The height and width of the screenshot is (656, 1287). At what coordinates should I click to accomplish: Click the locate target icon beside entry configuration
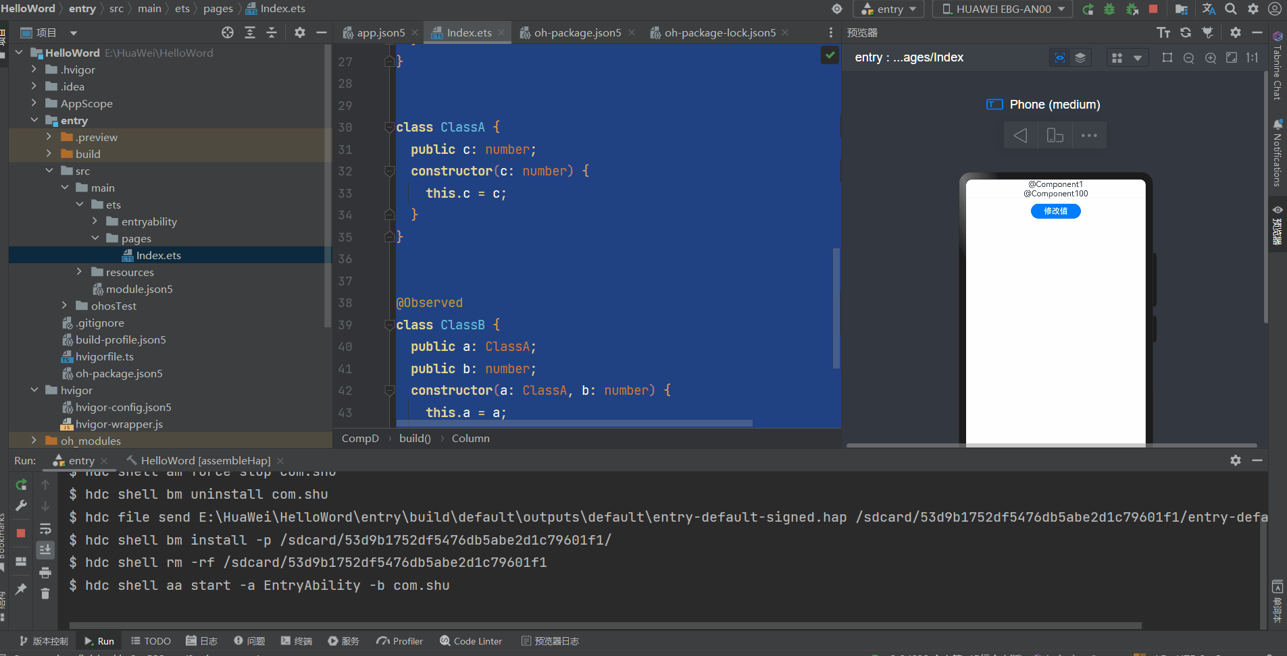tap(837, 9)
